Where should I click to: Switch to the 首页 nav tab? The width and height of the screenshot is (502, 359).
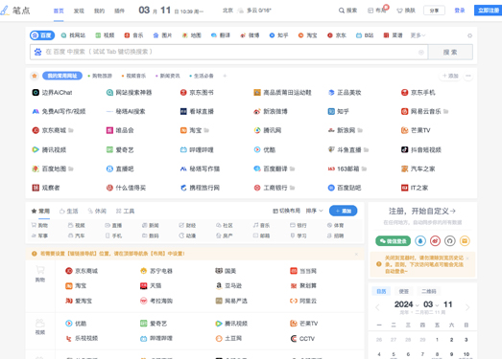point(59,11)
